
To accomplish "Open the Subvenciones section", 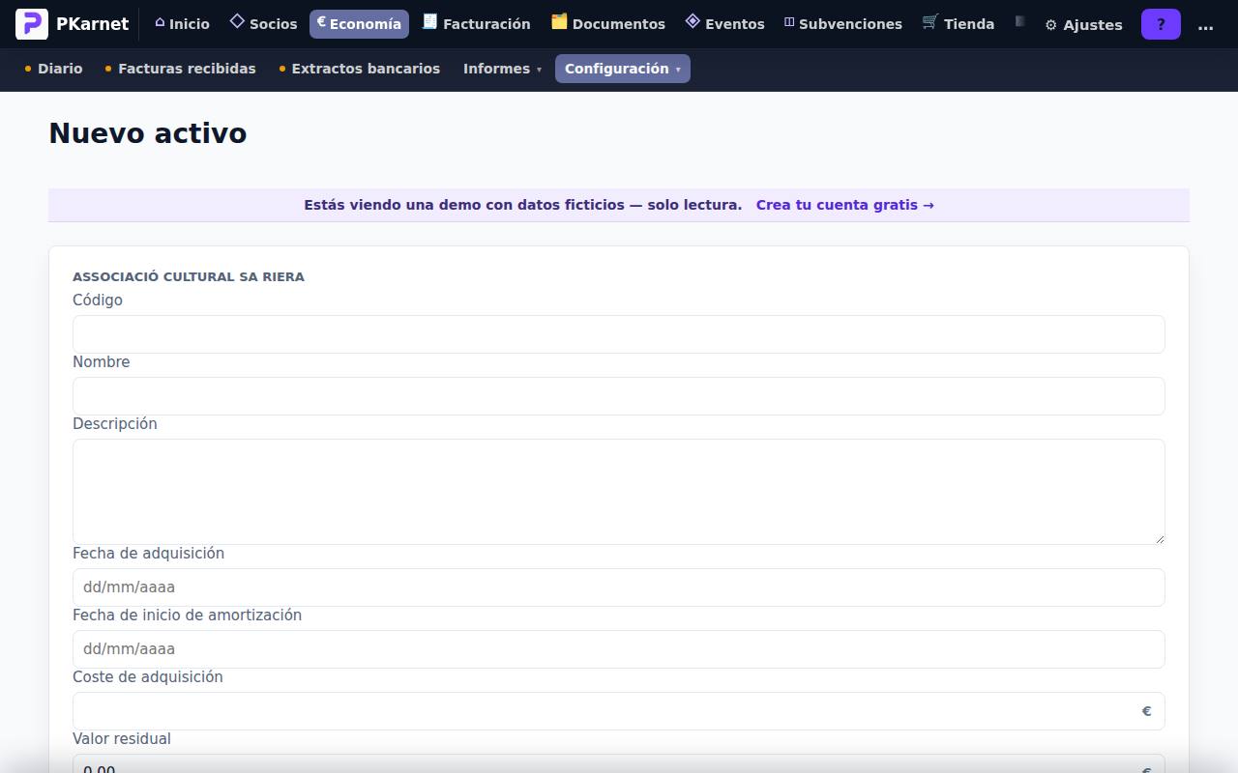I will pyautogui.click(x=843, y=24).
